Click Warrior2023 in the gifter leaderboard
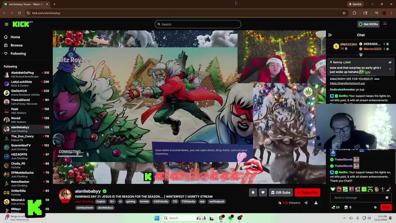The width and height of the screenshot is (396, 223). (x=372, y=49)
